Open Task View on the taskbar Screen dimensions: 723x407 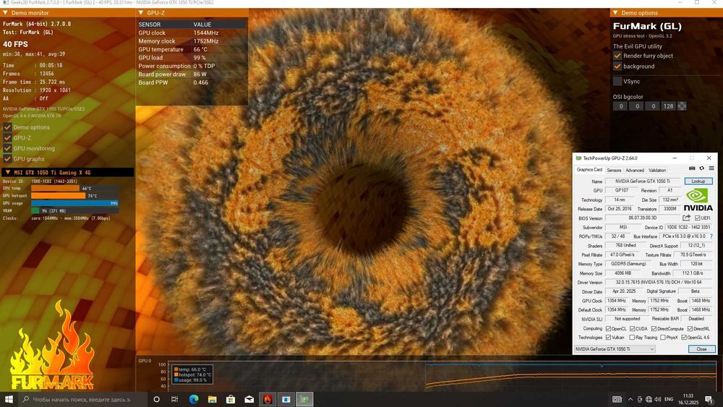click(175, 399)
